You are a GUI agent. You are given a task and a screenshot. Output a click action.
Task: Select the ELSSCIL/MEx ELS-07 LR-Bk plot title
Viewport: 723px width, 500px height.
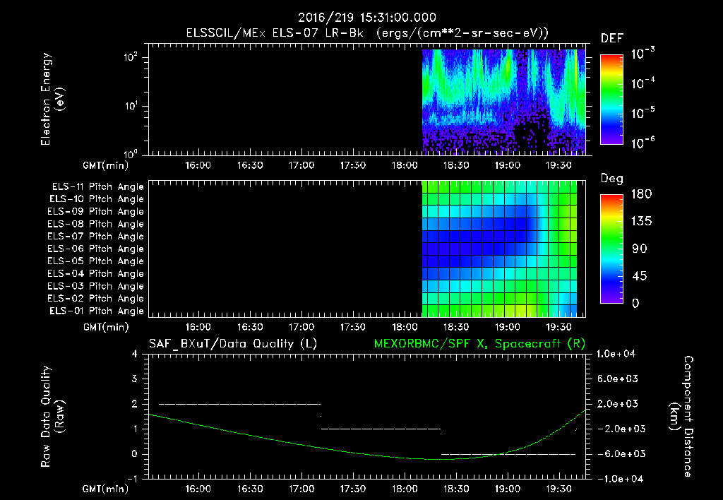coord(367,33)
